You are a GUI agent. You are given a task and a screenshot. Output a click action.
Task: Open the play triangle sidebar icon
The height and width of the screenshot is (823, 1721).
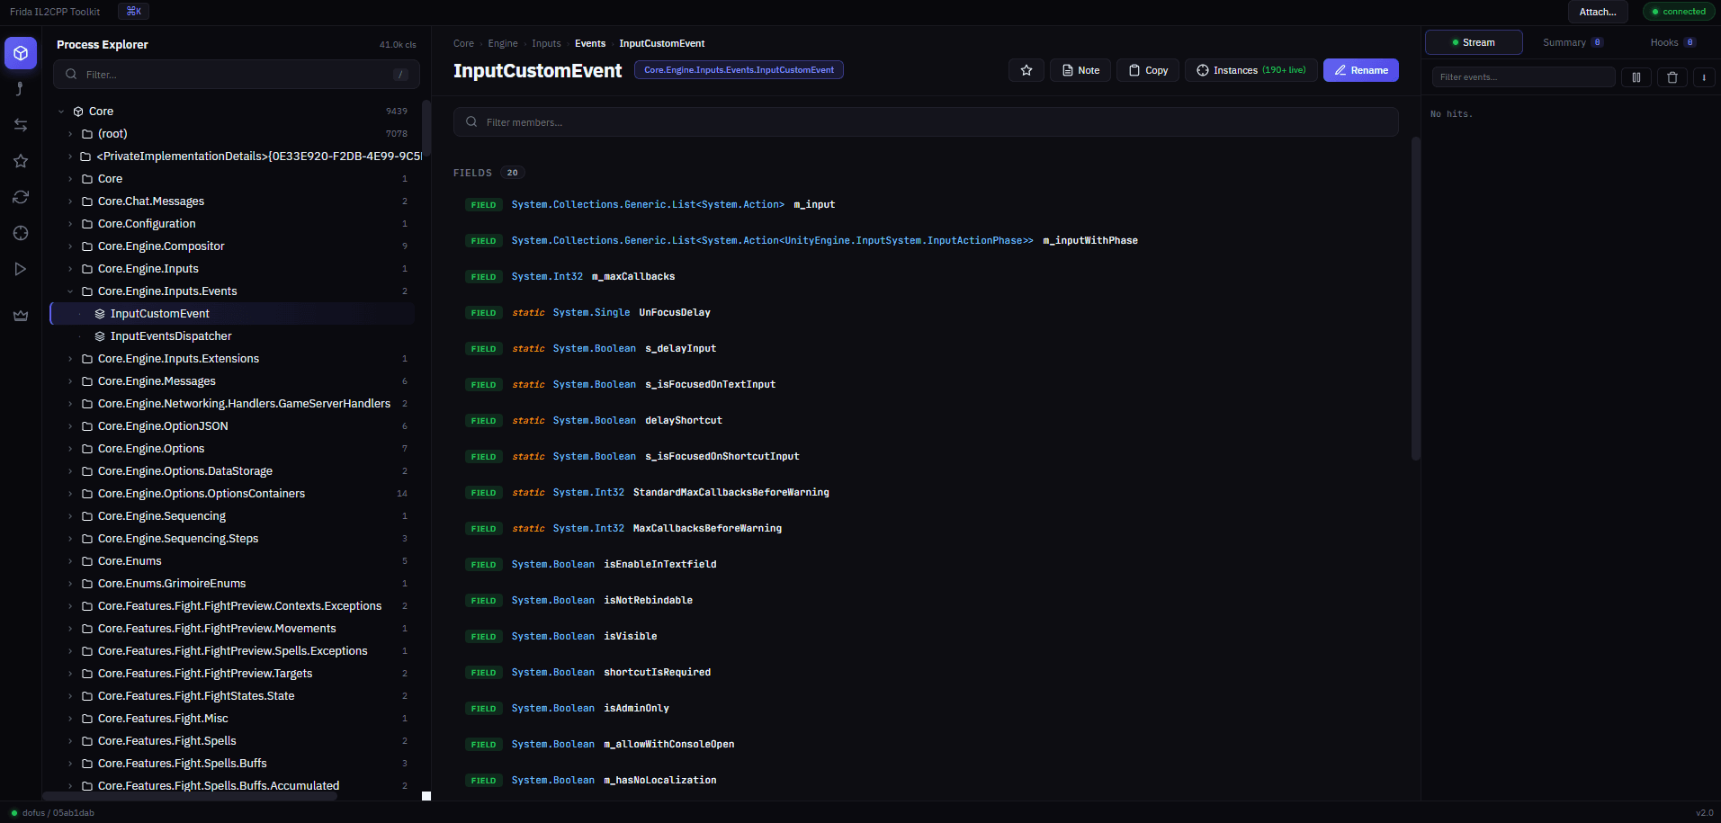point(21,269)
